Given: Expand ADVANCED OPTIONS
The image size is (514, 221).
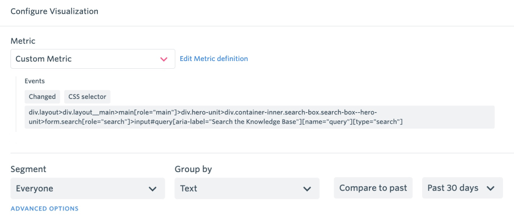Looking at the screenshot, I should tap(45, 208).
